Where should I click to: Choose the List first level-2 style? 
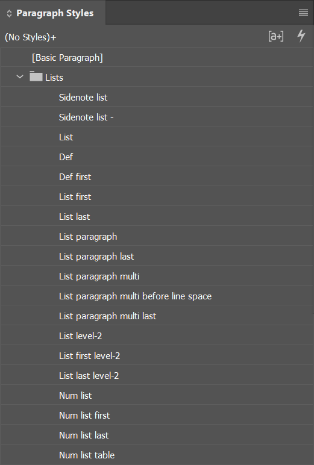[x=157, y=355]
